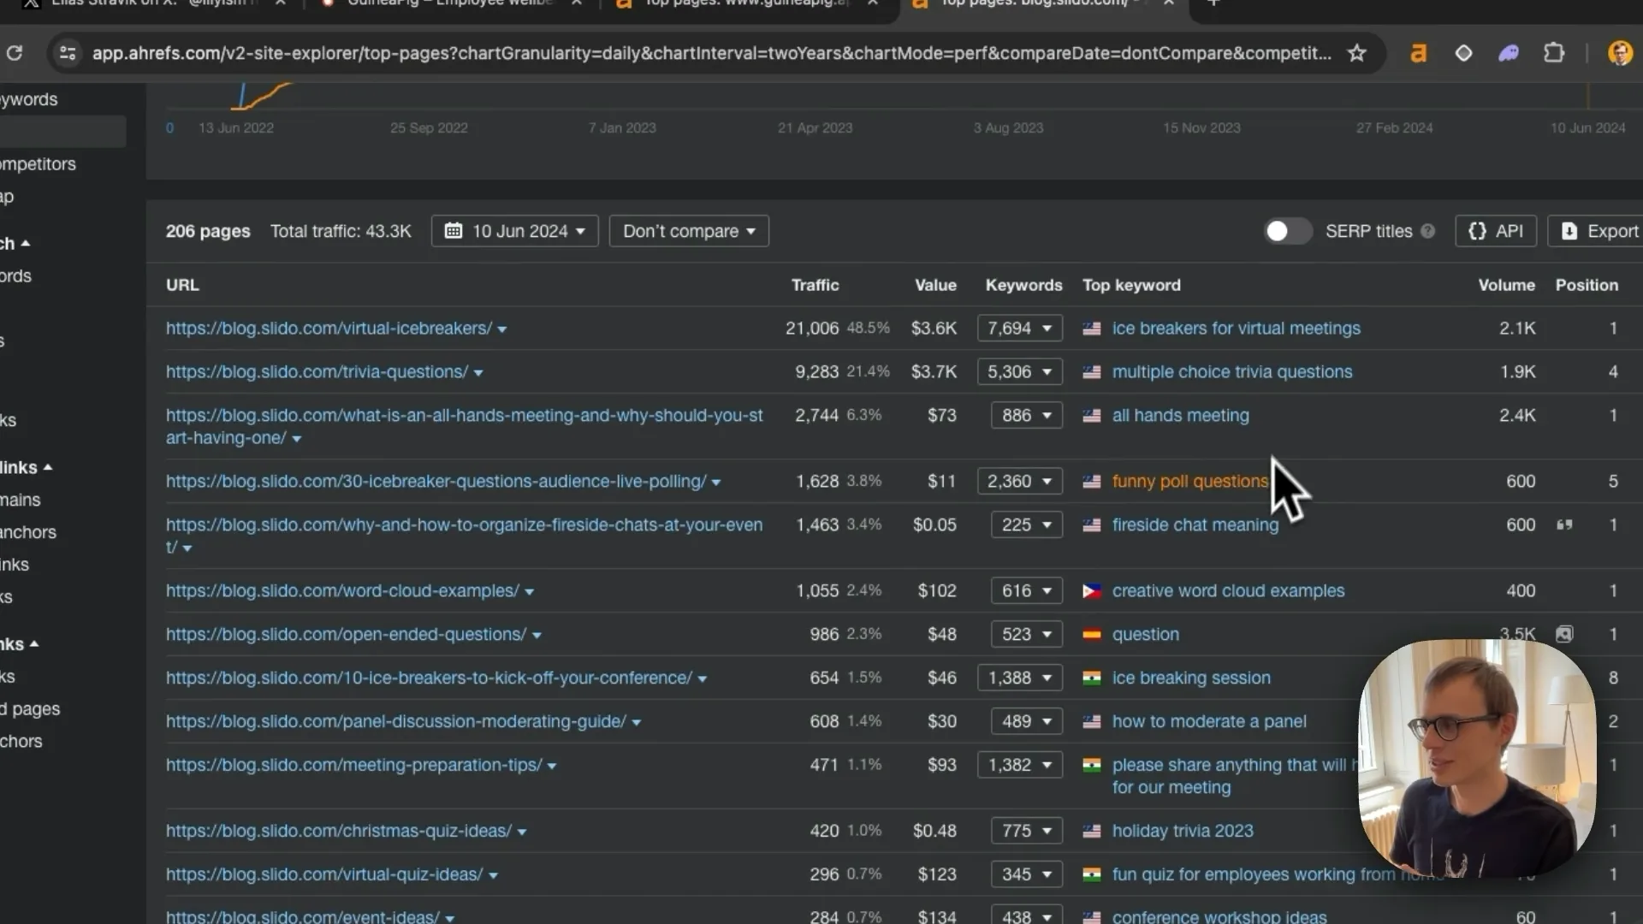Open the ice breakers for virtual meetings keyword
Viewport: 1643px width, 924px height.
(x=1236, y=329)
